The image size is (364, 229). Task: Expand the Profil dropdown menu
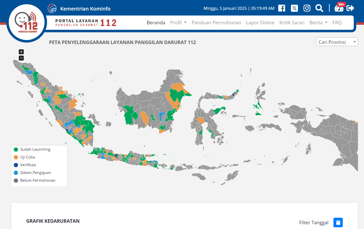coord(178,23)
